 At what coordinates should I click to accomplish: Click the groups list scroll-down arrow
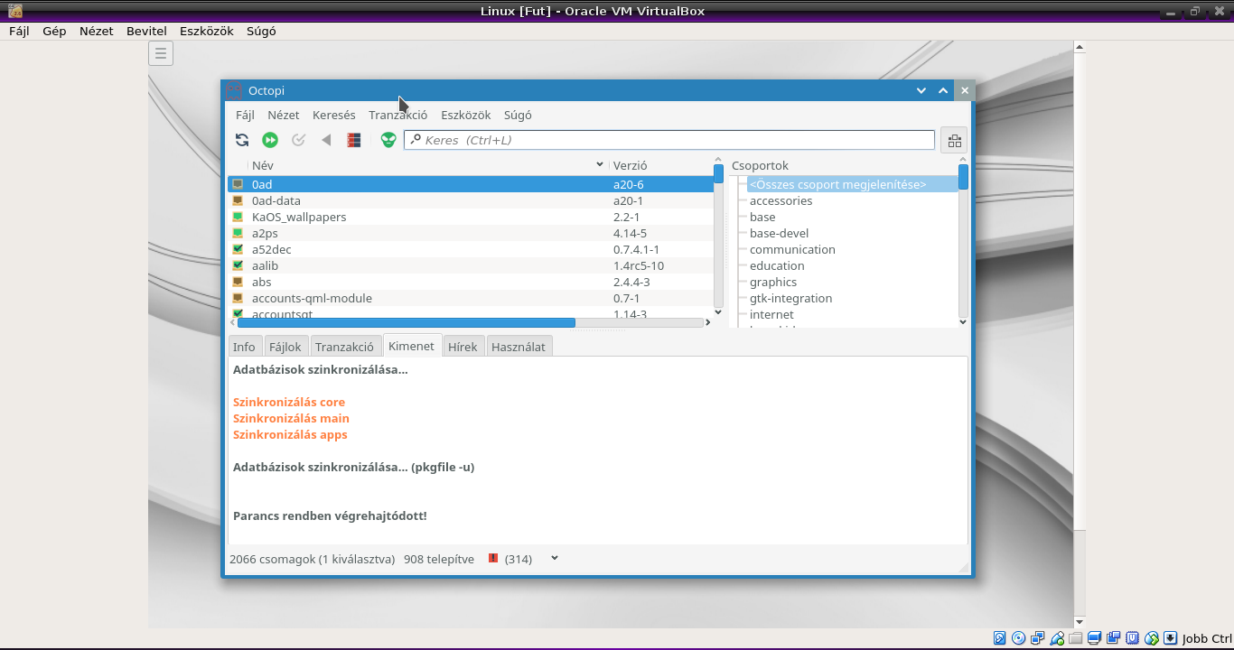click(x=963, y=321)
